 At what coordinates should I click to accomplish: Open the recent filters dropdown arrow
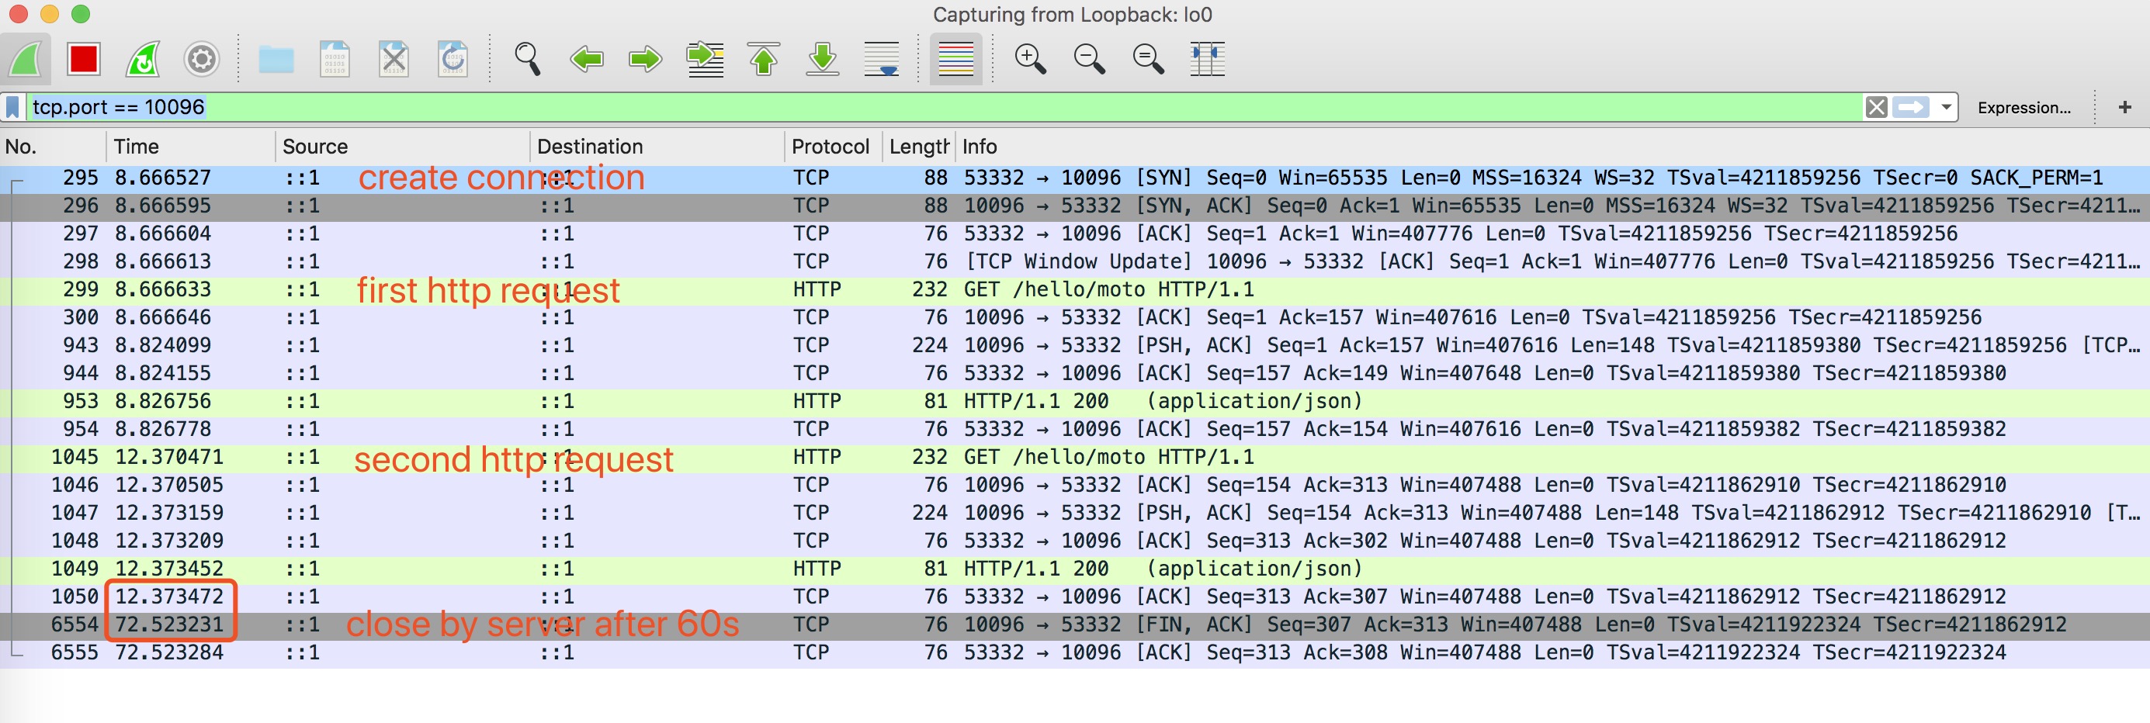tap(1947, 108)
